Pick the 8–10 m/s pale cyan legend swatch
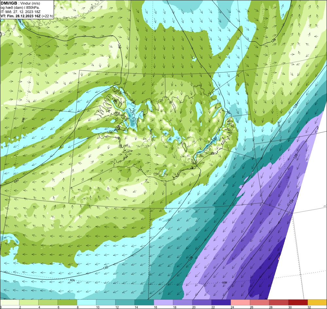This screenshot has height=309, width=327. pos(87,302)
